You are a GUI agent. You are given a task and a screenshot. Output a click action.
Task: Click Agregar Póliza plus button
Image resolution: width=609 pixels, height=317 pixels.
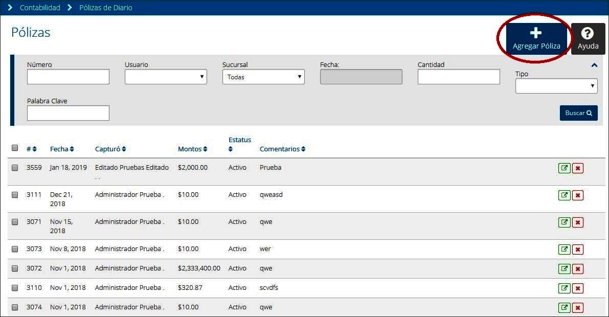pos(536,38)
